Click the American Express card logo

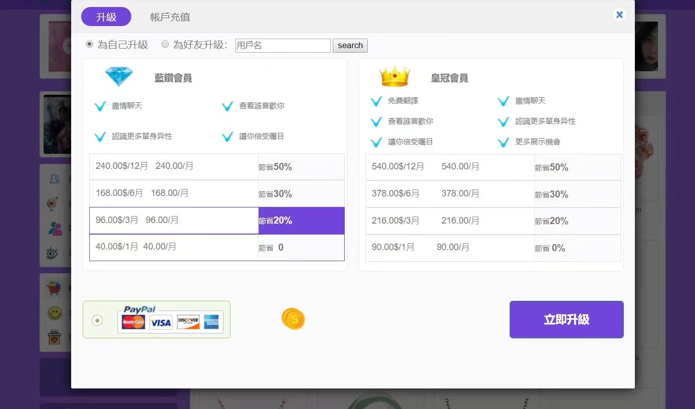click(211, 322)
